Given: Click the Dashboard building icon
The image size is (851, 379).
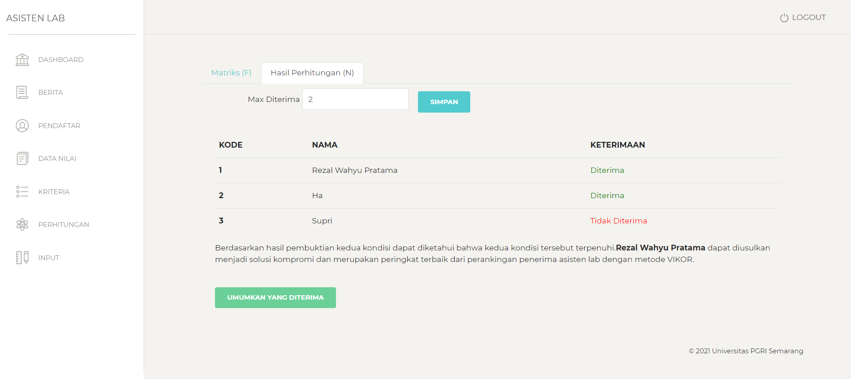Looking at the screenshot, I should click(x=22, y=59).
